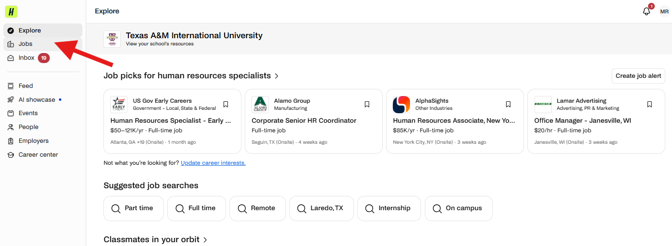Select the Remote suggested search

click(258, 208)
